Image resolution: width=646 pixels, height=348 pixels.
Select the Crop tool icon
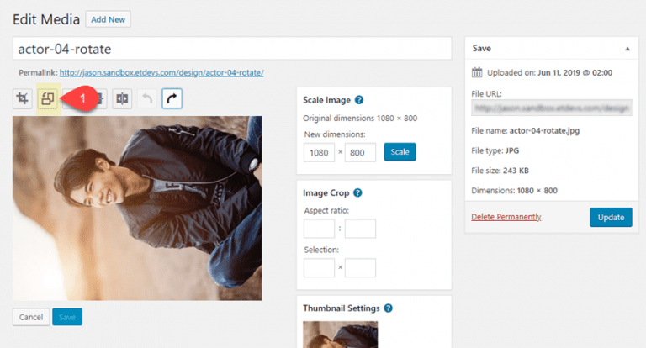coord(24,98)
